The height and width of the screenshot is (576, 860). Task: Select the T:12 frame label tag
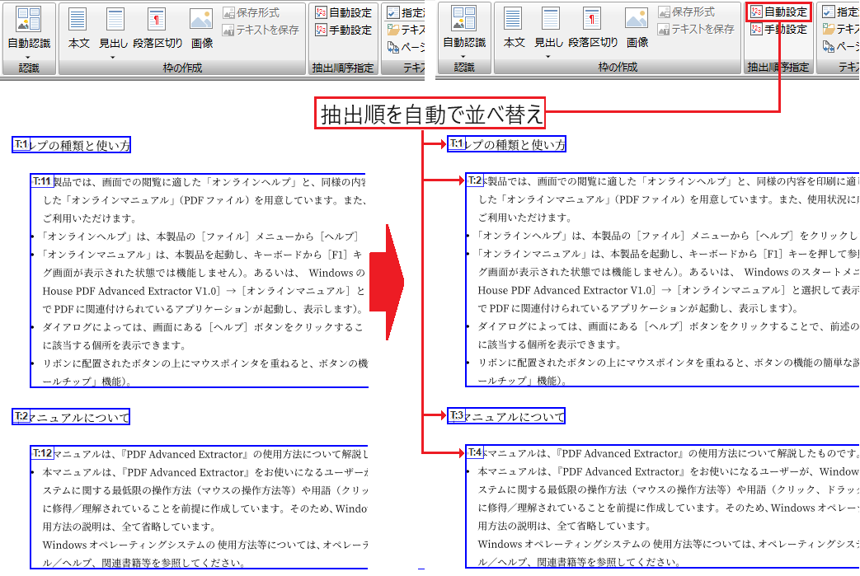[42, 453]
